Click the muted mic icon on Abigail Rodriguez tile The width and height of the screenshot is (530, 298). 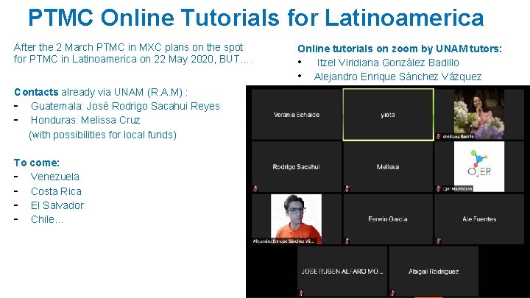pyautogui.click(x=393, y=293)
